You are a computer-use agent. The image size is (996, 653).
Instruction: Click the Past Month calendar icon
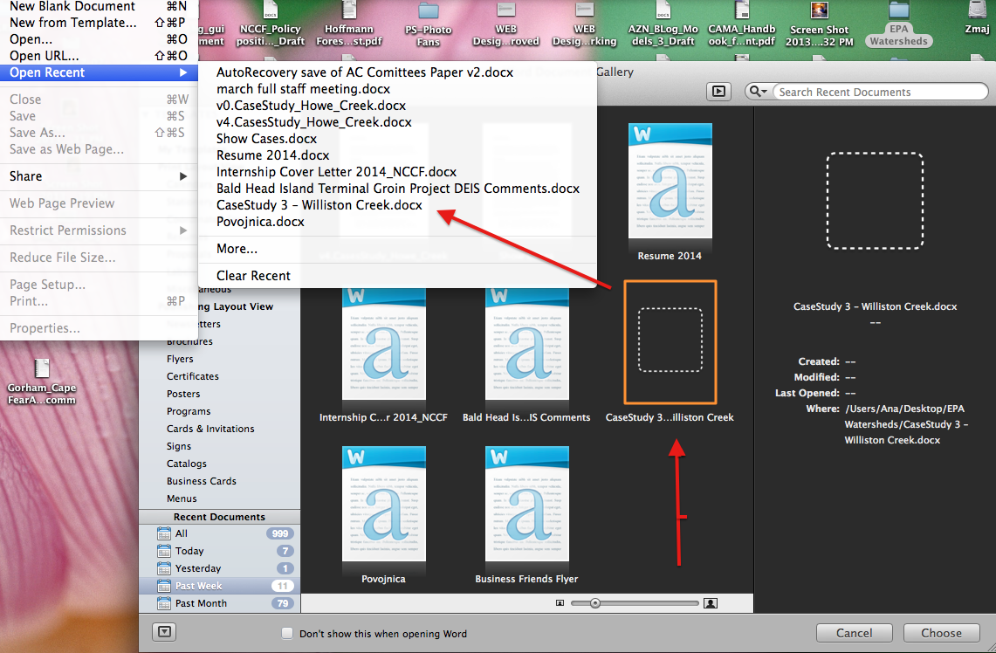[164, 603]
